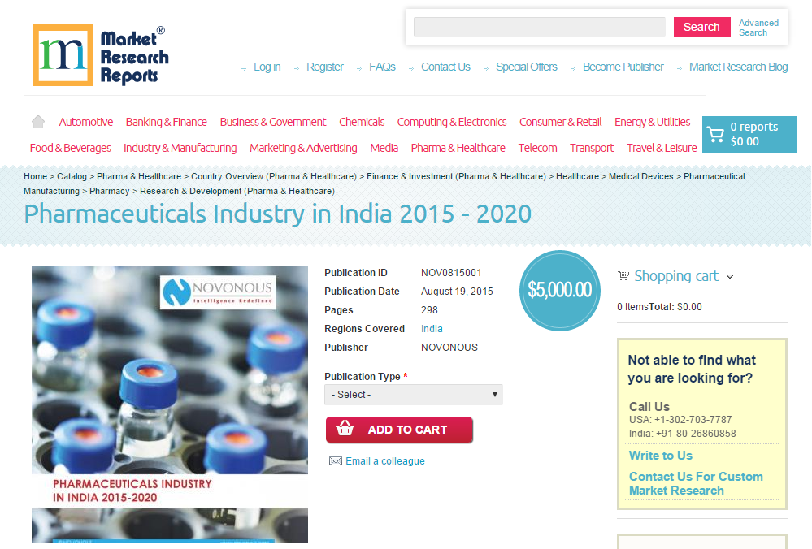Select Business & Government category
Viewport: 812px width, 549px height.
pyautogui.click(x=273, y=122)
